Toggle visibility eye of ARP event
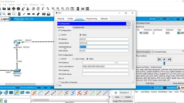The image size is (184, 103). [x=141, y=33]
